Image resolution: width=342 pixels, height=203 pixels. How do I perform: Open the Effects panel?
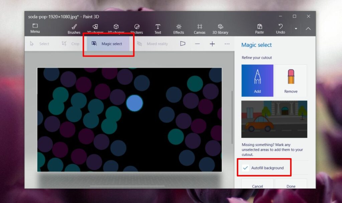179,28
